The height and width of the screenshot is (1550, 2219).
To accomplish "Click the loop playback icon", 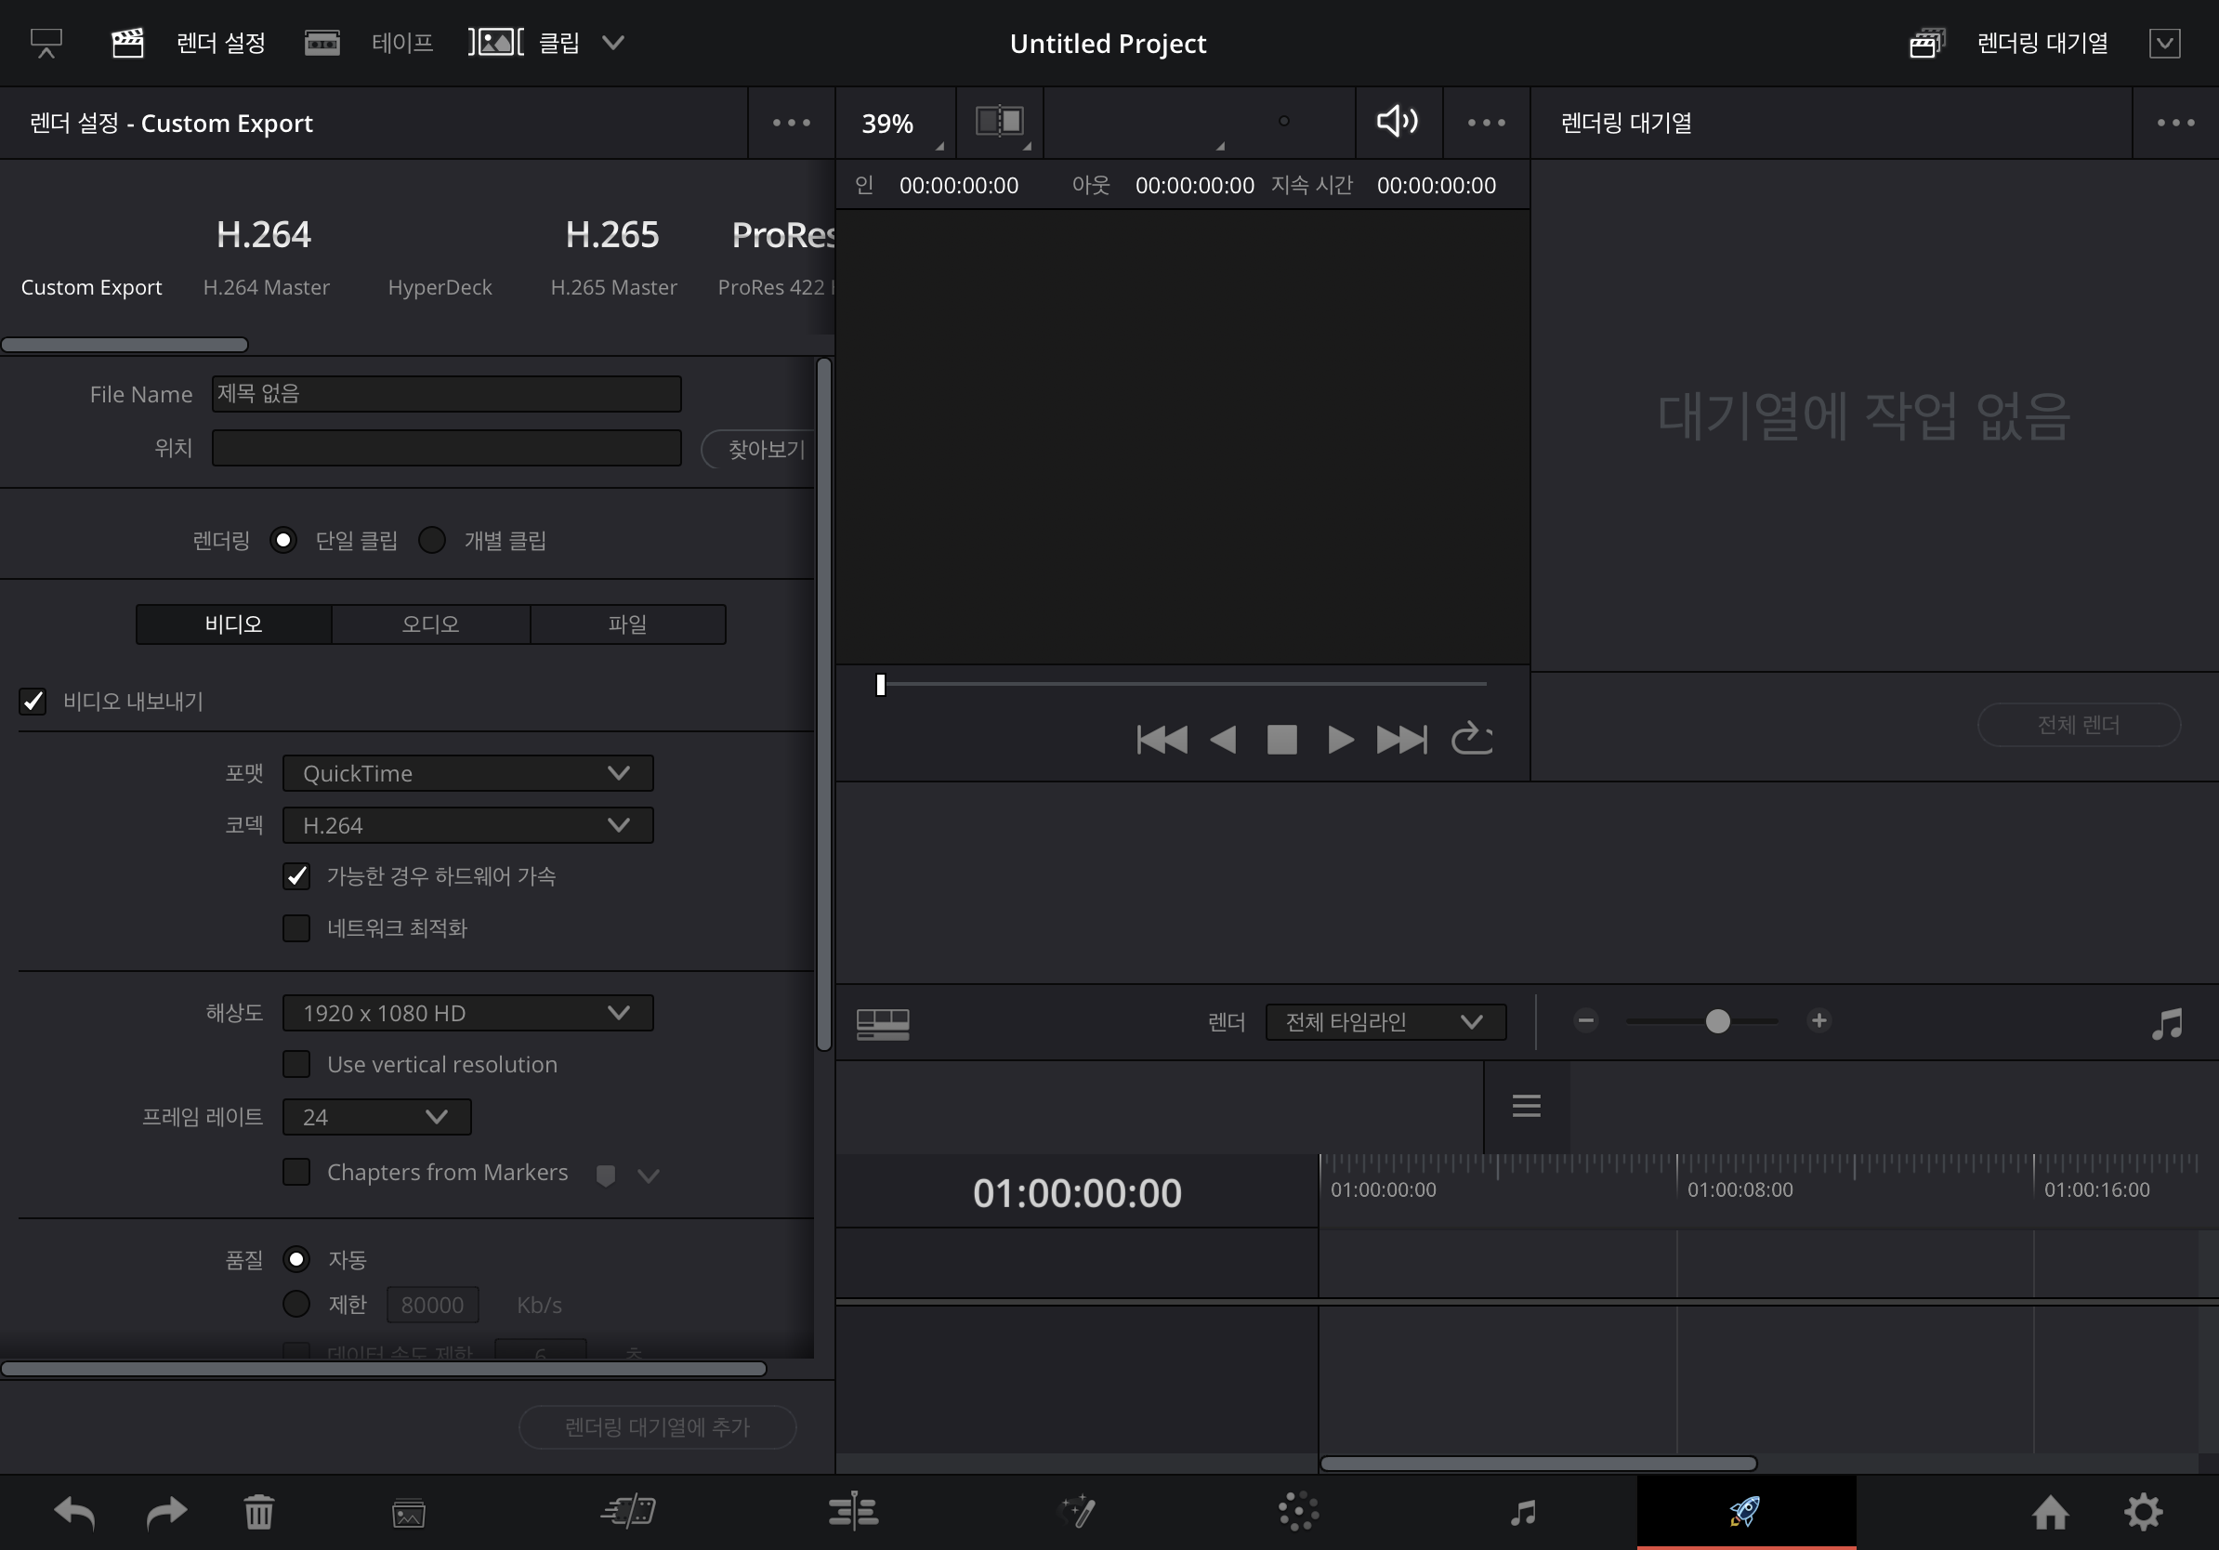I will tap(1471, 740).
